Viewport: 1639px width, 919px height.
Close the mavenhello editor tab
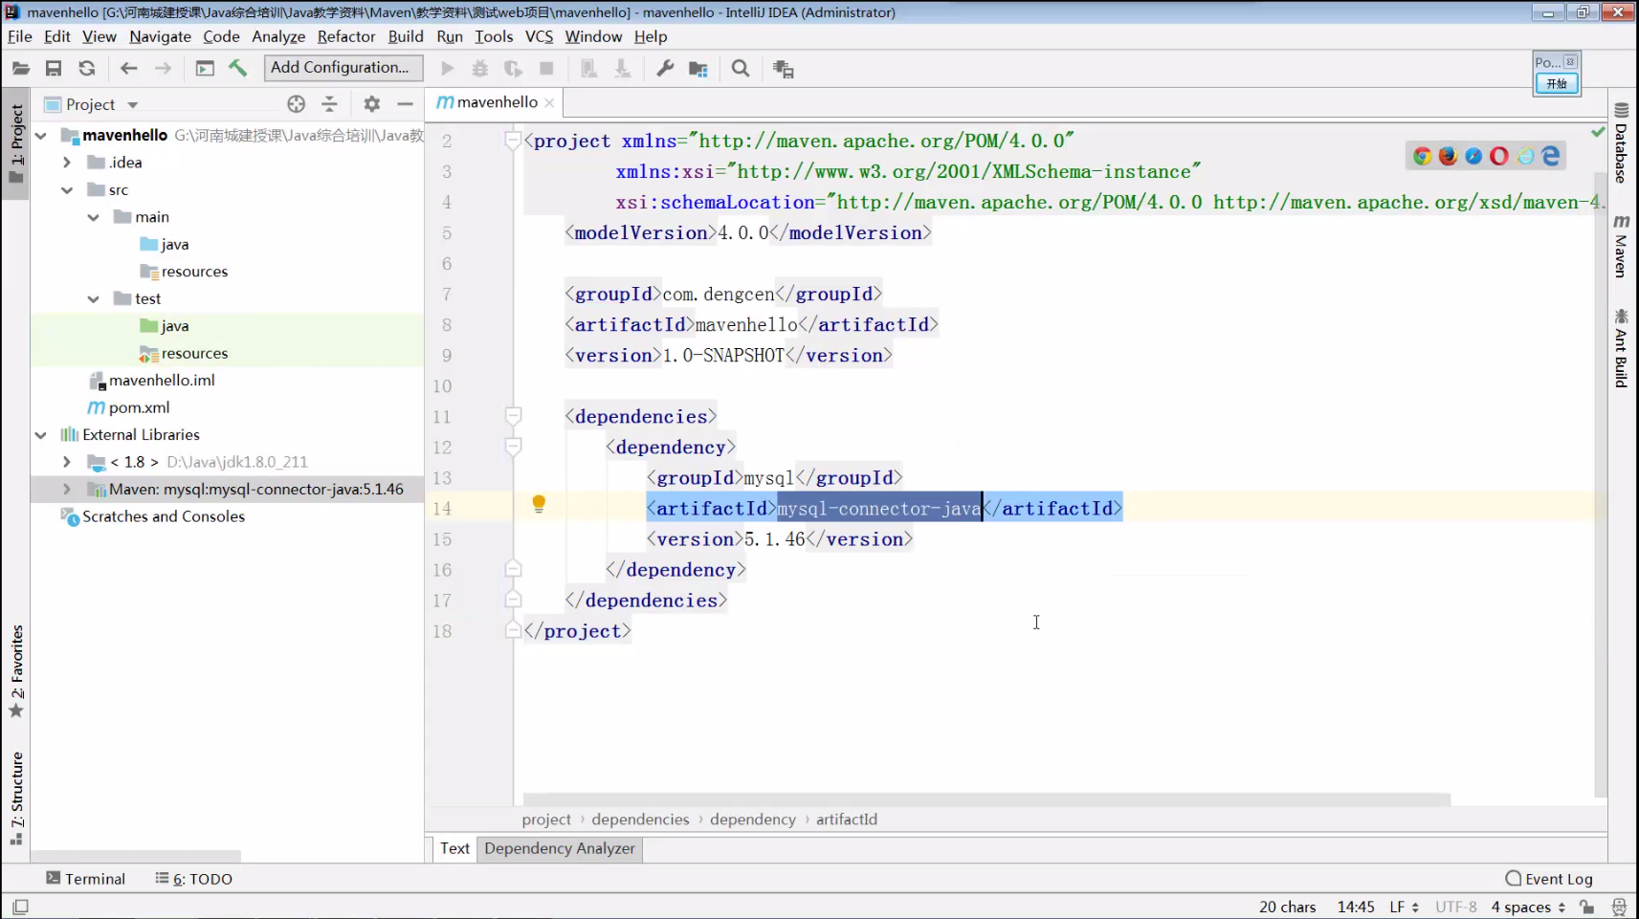[549, 102]
